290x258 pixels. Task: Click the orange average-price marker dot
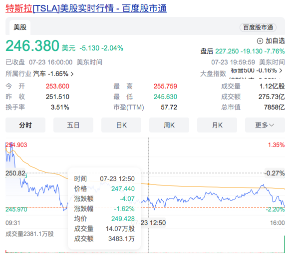tap(149, 184)
